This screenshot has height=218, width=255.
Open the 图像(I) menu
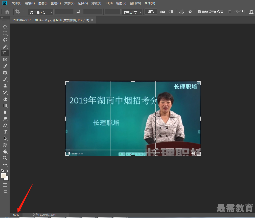point(43,3)
